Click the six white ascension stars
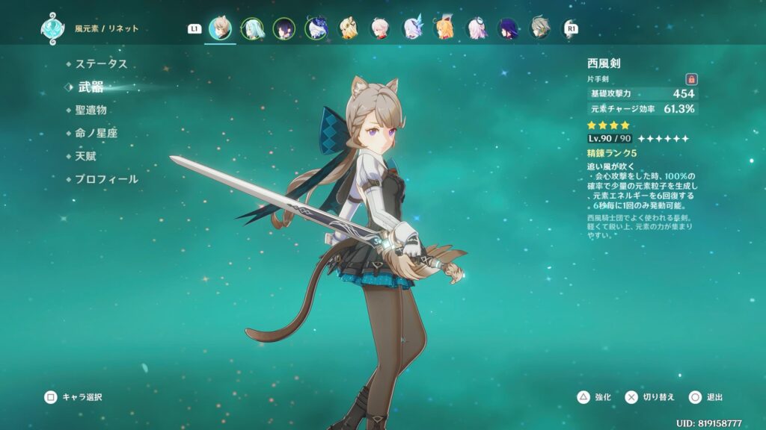Image resolution: width=766 pixels, height=430 pixels. click(x=664, y=139)
